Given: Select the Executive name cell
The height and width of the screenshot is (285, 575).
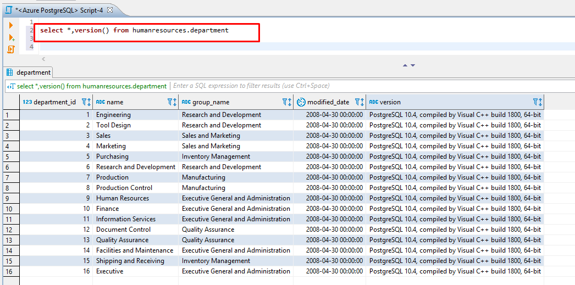Looking at the screenshot, I should click(x=135, y=271).
